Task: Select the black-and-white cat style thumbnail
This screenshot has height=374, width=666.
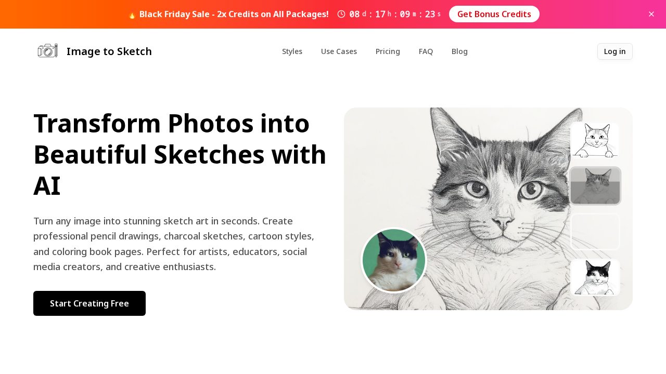Action: [x=595, y=276]
